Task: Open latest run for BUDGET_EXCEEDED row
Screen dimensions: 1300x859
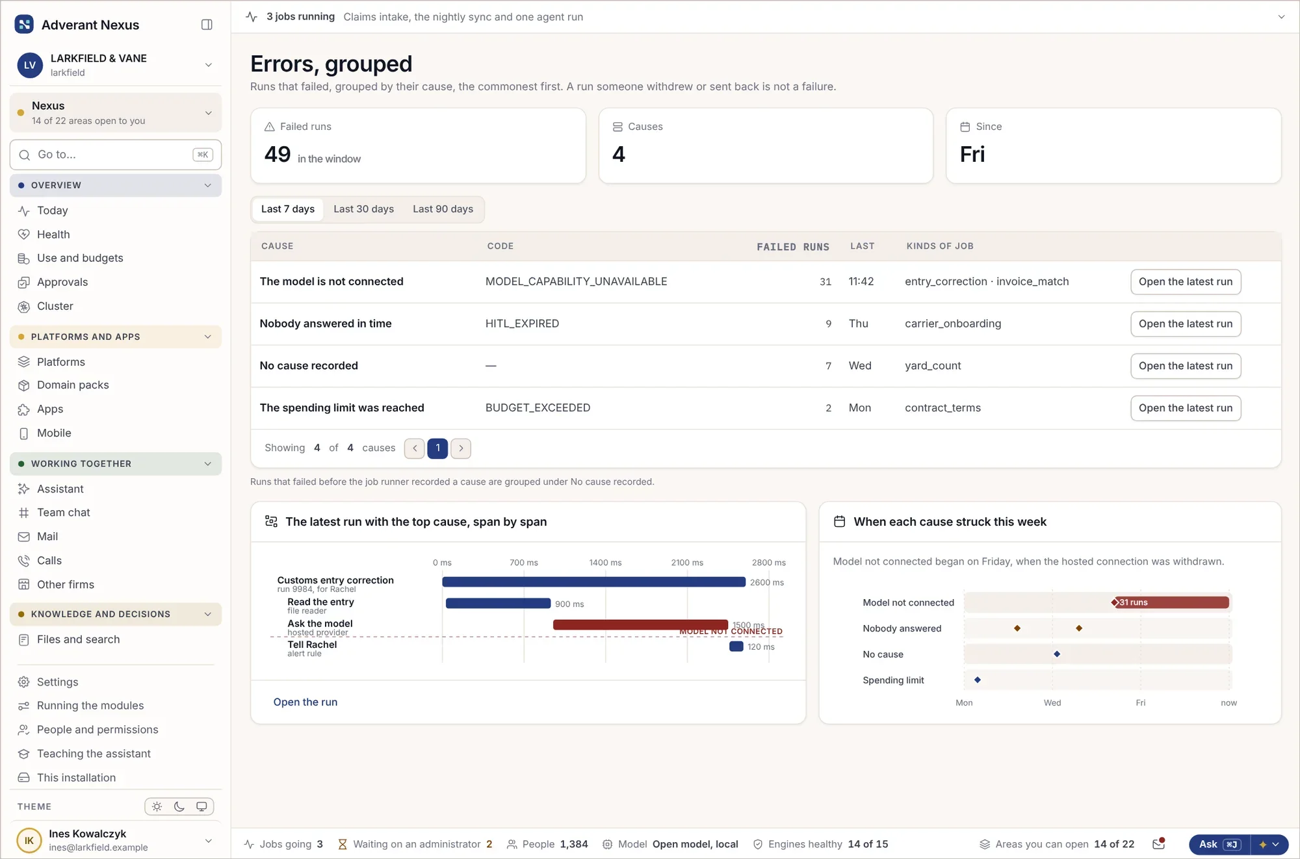Action: pyautogui.click(x=1186, y=409)
